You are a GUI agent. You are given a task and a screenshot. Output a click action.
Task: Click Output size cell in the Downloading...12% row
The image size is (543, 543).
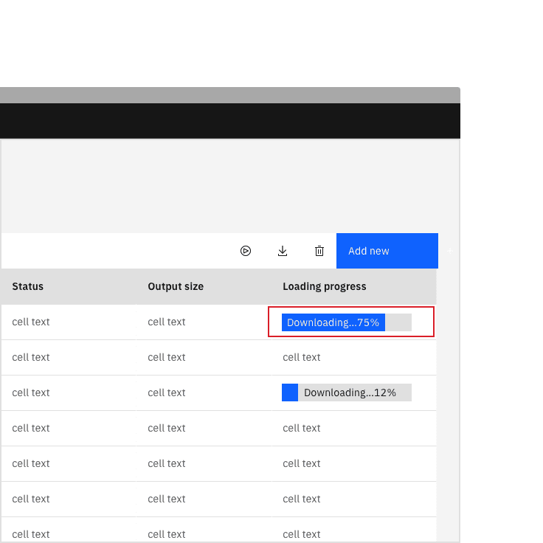167,392
